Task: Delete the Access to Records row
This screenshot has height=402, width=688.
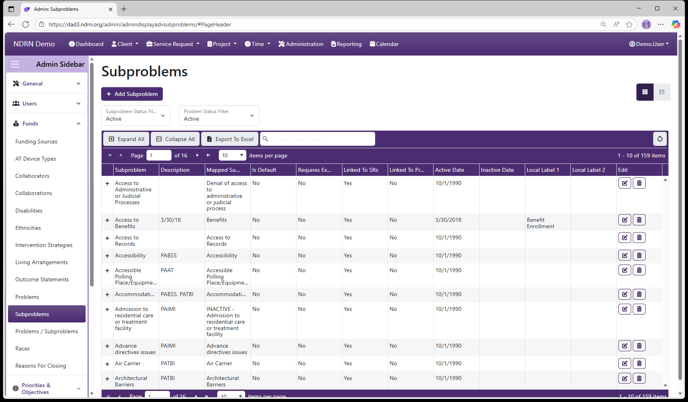Action: (x=639, y=237)
